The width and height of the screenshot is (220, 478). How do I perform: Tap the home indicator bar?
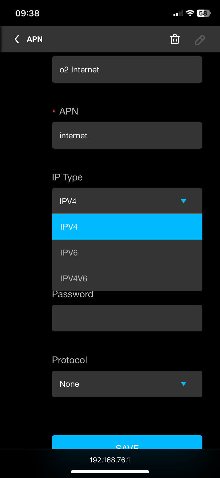pos(110,472)
